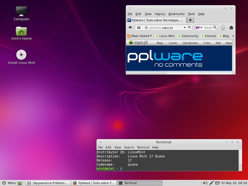Click the 'Distributor ID: LinuxMint' line
248x186 pixels.
tap(121, 152)
